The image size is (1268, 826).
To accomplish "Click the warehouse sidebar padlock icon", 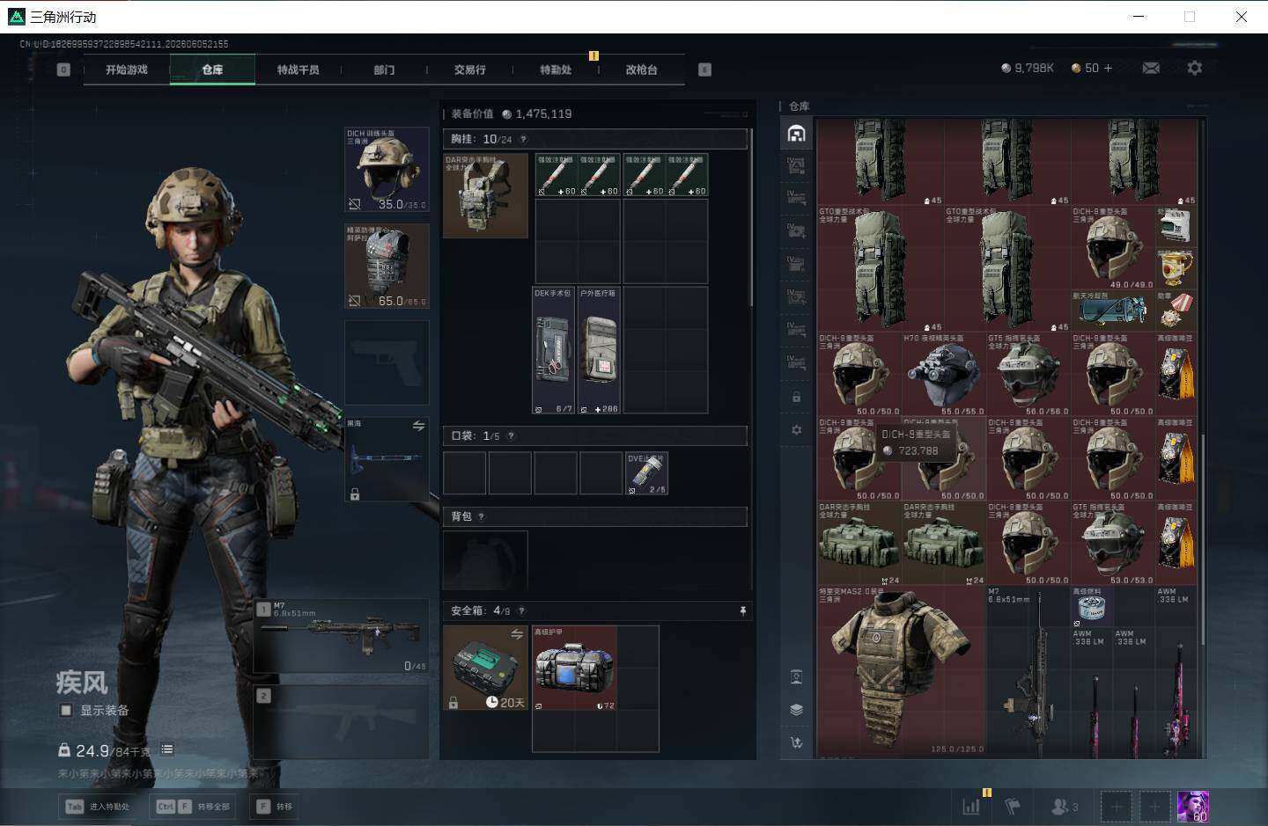I will coord(796,397).
